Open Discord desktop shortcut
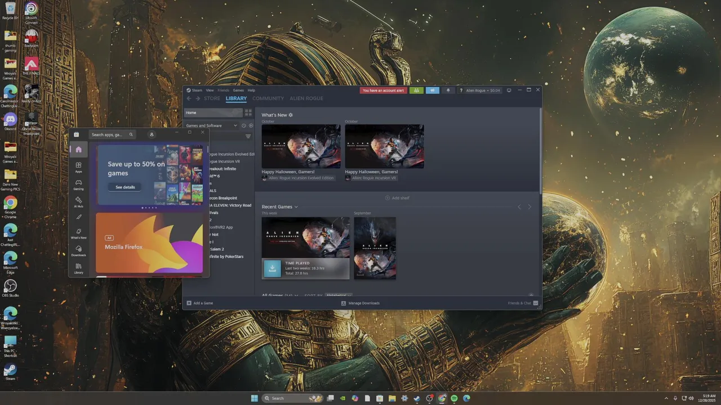This screenshot has height=405, width=721. (x=10, y=121)
